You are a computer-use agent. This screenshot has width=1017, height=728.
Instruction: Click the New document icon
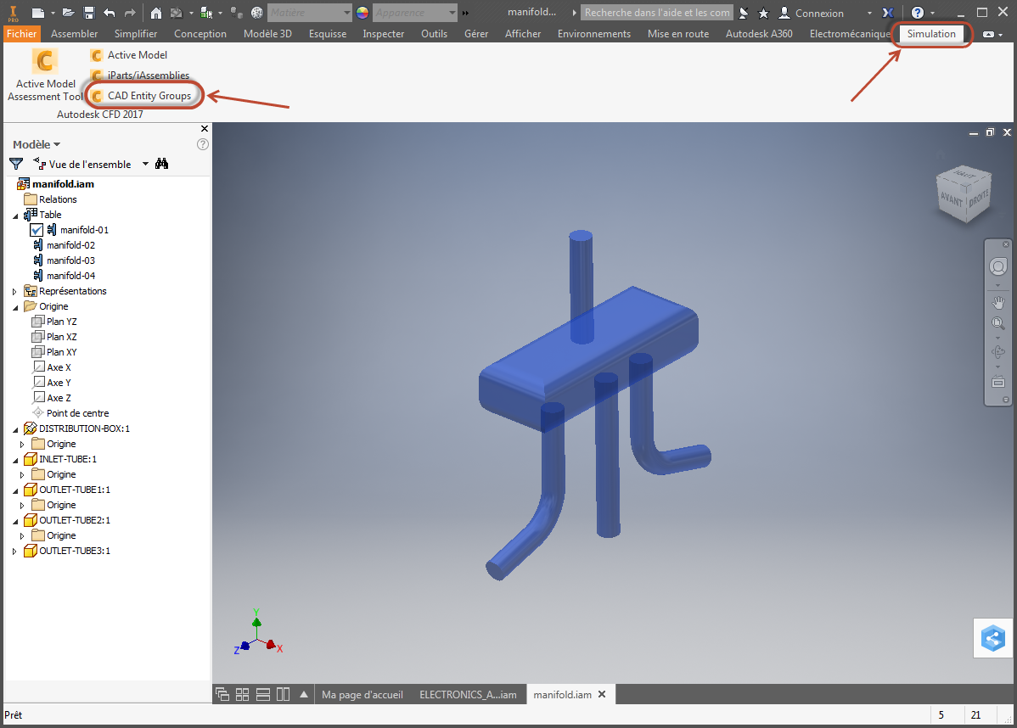coord(38,13)
